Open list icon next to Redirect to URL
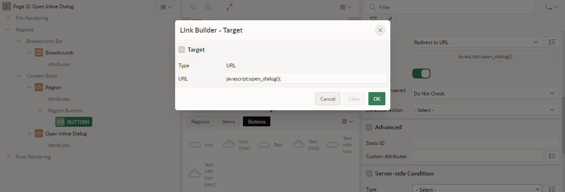Image resolution: width=565 pixels, height=192 pixels. coord(552,42)
